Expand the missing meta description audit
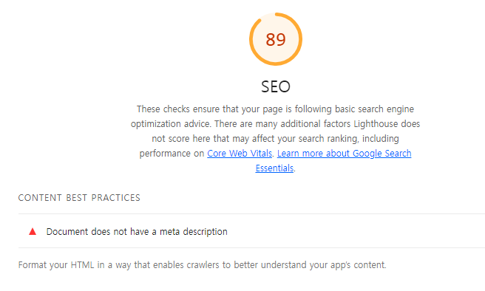485x291 pixels. coord(251,231)
